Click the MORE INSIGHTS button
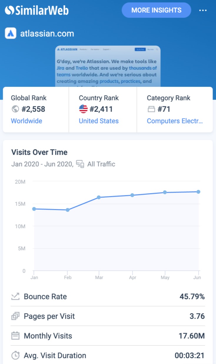This screenshot has height=364, width=216. [157, 10]
